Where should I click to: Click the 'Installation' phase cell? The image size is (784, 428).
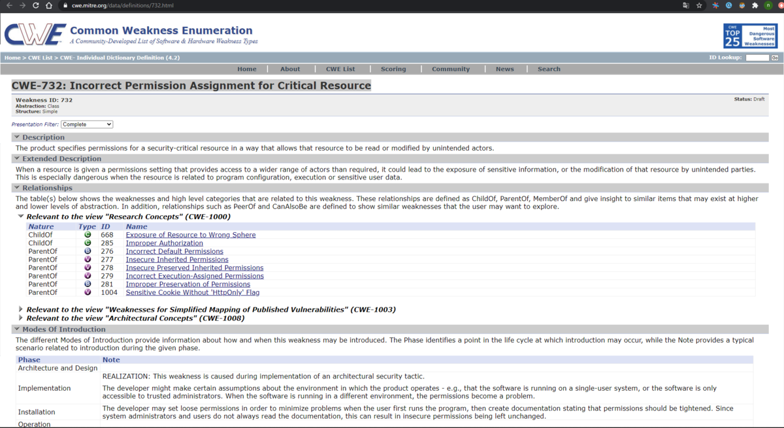click(x=37, y=412)
